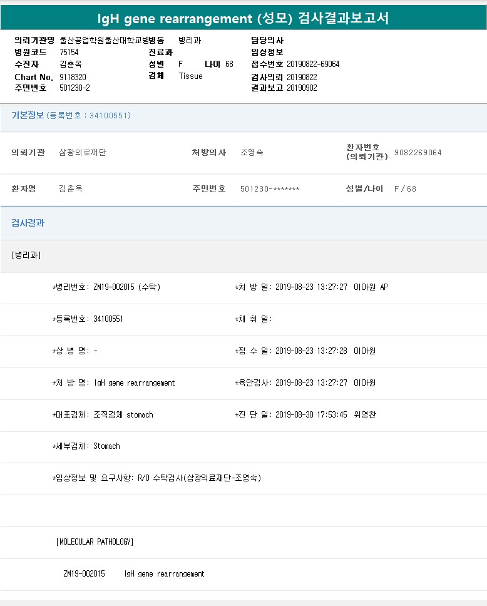Select prescription name 'IgH gene rearrangement' in 처방명 row
Viewport: 487px width, 606px height.
[x=135, y=383]
